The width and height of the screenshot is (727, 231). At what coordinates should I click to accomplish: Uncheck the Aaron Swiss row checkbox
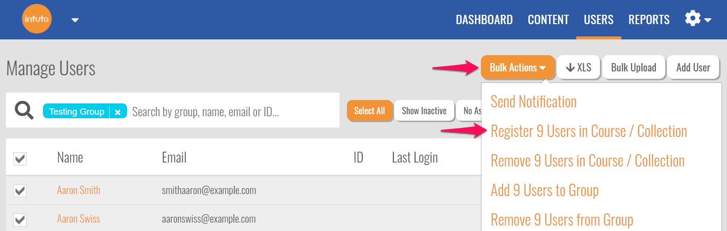20,219
